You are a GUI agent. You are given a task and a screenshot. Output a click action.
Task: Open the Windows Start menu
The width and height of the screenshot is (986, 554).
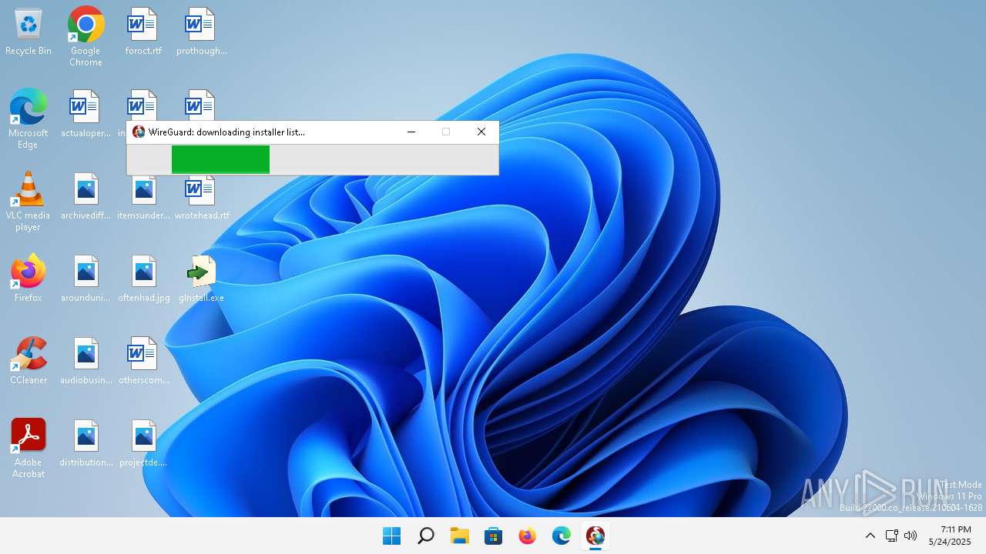(392, 536)
